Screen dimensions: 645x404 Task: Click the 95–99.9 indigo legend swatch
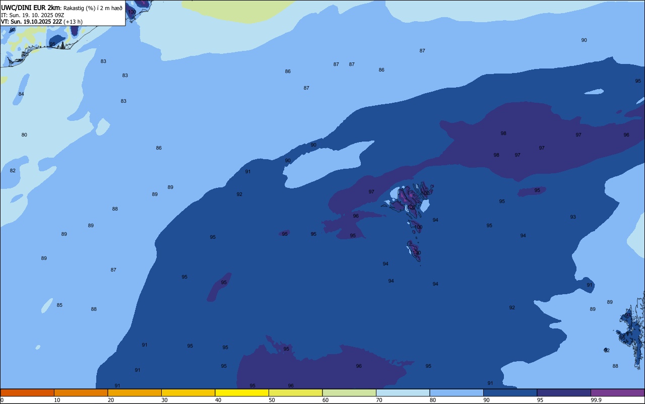(564, 392)
